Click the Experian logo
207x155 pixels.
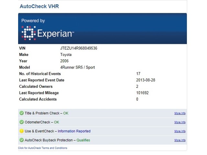pyautogui.click(x=48, y=33)
